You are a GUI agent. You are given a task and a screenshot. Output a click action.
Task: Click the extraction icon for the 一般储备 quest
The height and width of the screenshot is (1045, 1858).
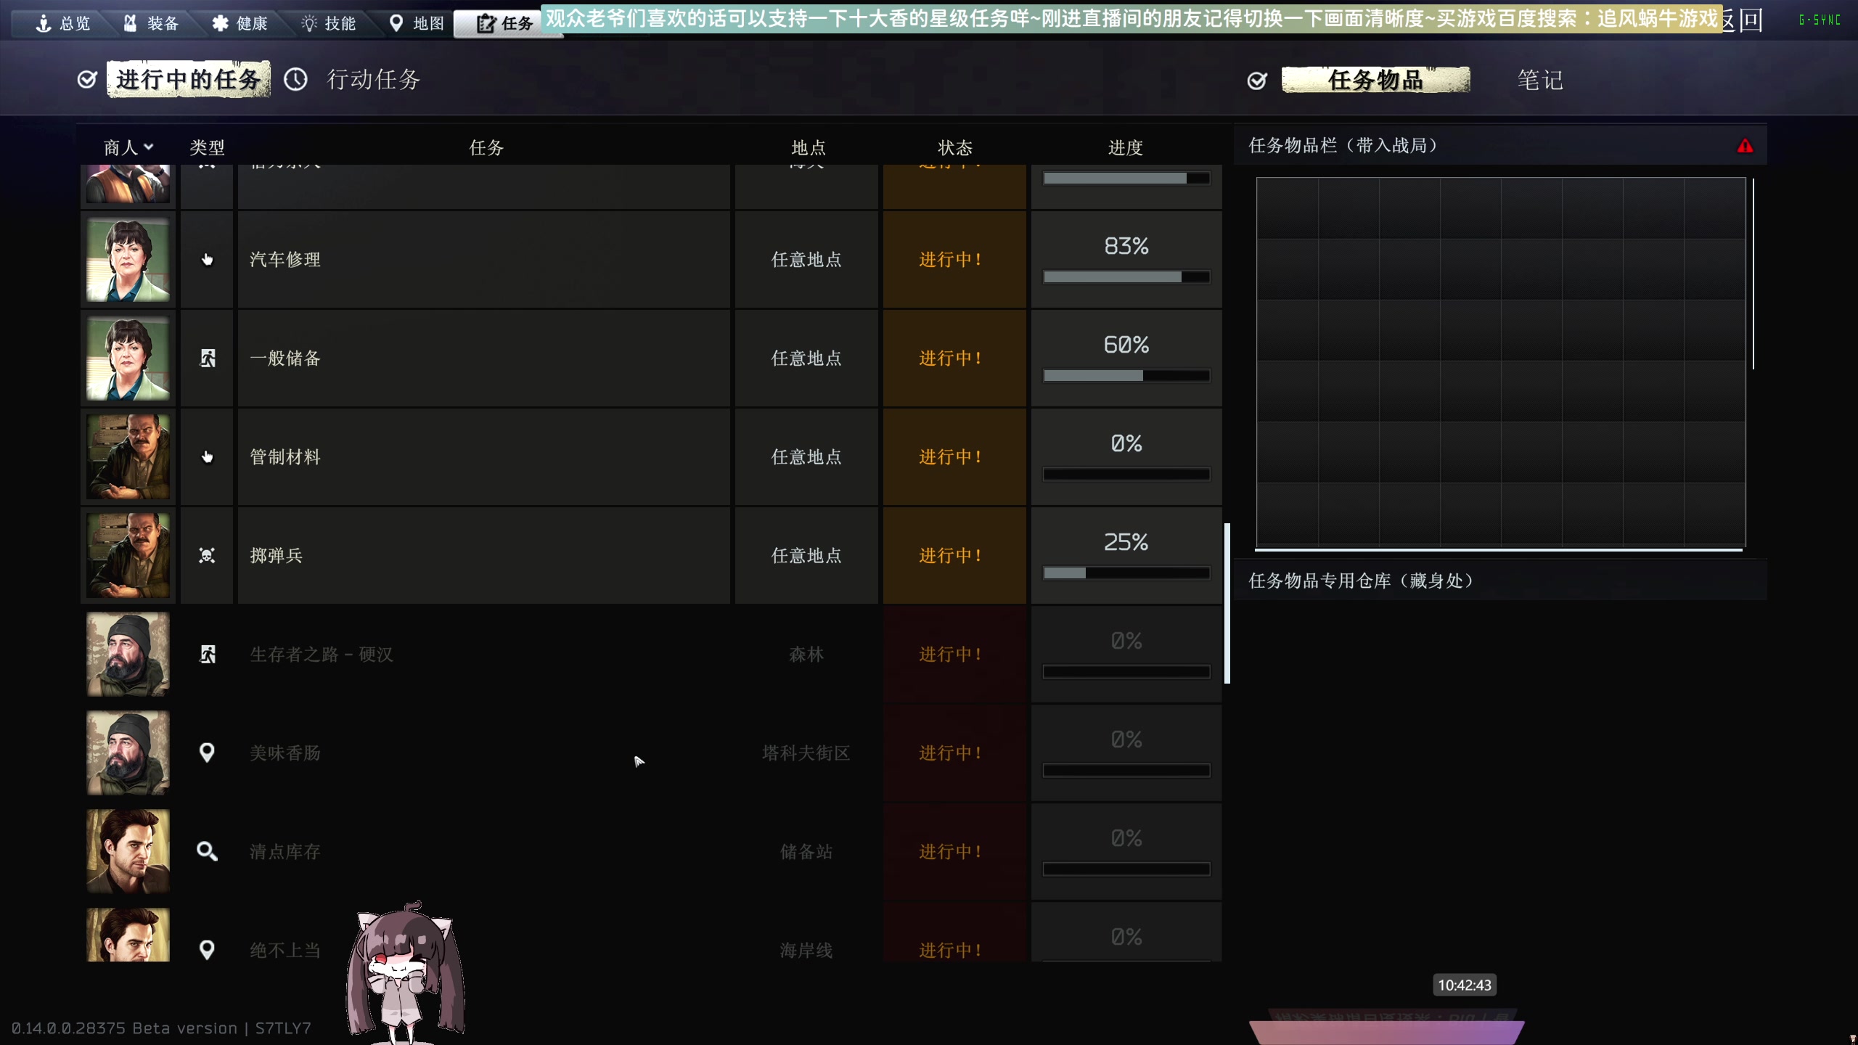pos(207,358)
